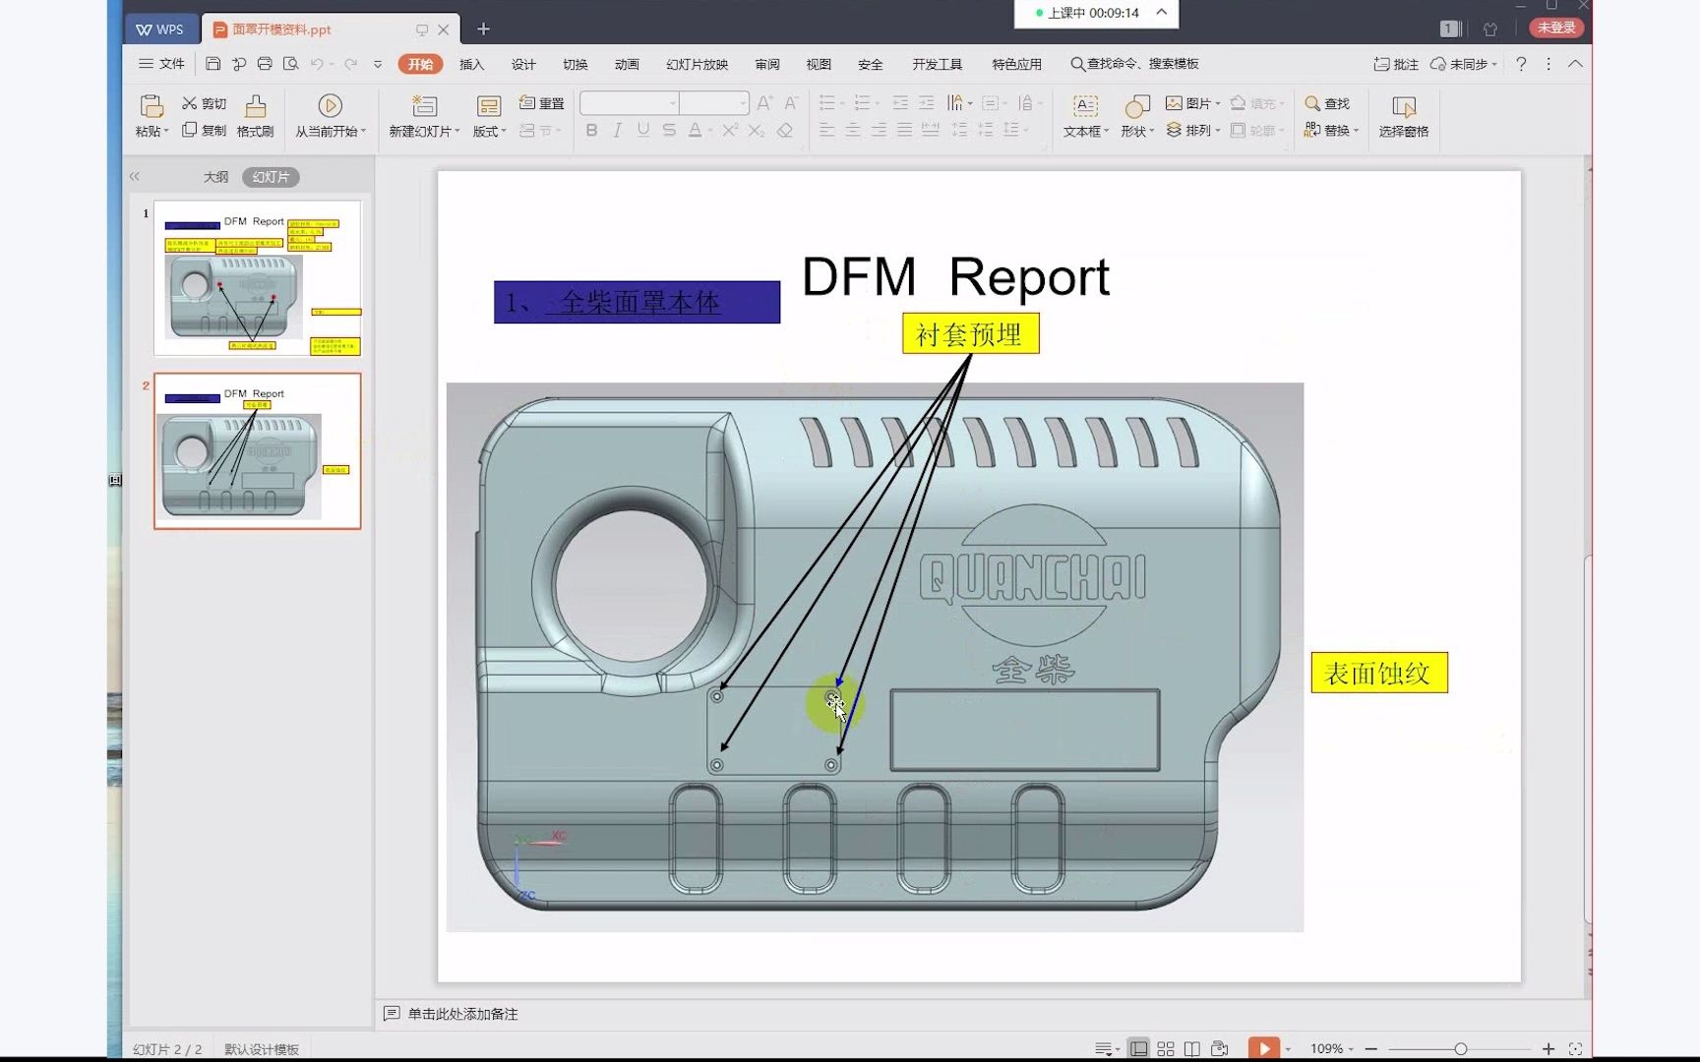This screenshot has height=1062, width=1700.
Task: Toggle Superscript formatting
Action: [x=730, y=130]
